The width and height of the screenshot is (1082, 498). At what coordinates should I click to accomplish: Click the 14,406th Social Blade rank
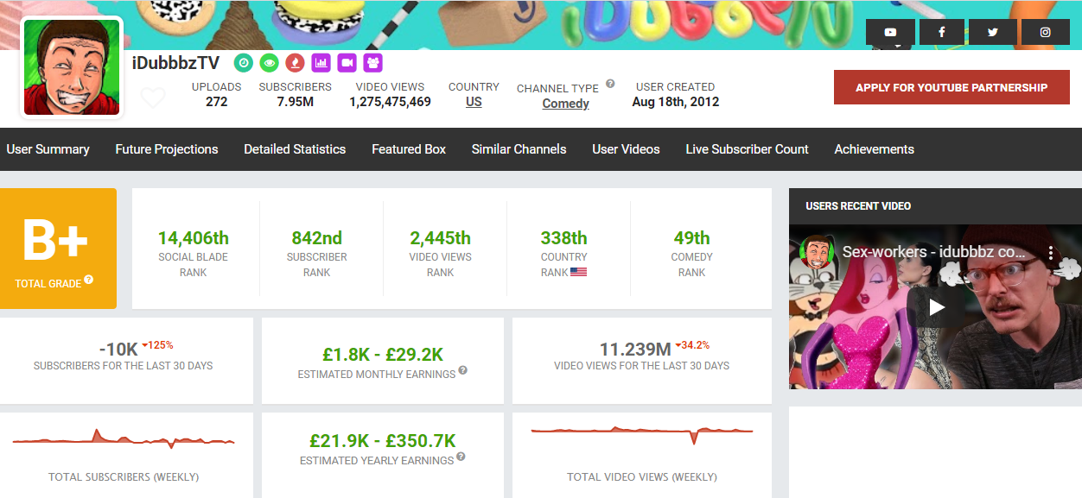click(x=194, y=238)
